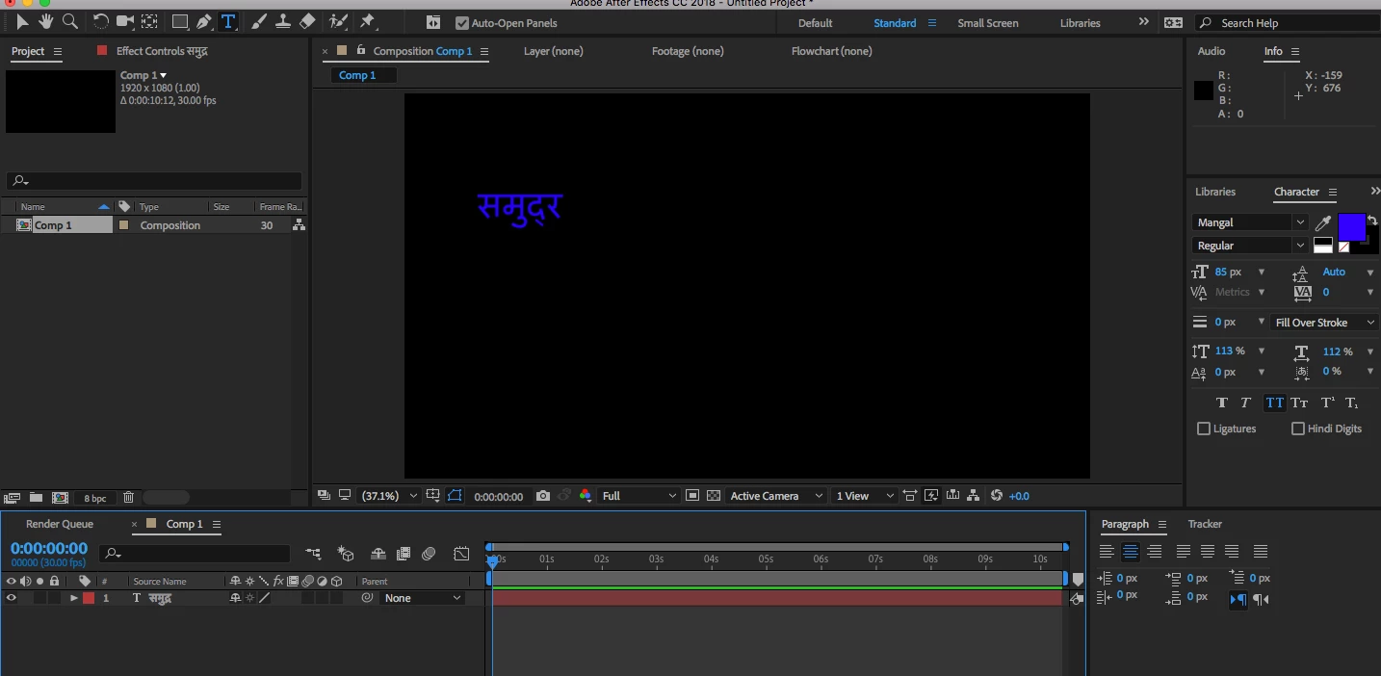The width and height of the screenshot is (1381, 676).
Task: Click the red layer label color
Action: [89, 598]
